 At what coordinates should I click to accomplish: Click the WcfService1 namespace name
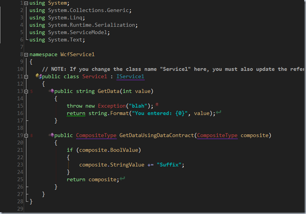pos(77,55)
